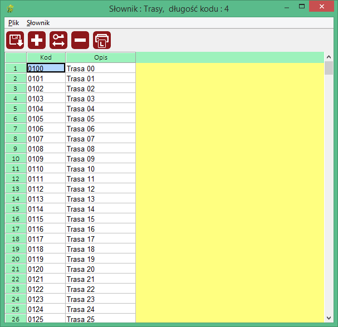Select row header number 7
The width and height of the screenshot is (338, 327).
coord(16,129)
